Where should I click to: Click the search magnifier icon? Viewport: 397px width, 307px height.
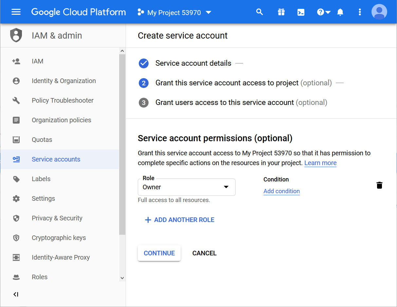pos(260,12)
